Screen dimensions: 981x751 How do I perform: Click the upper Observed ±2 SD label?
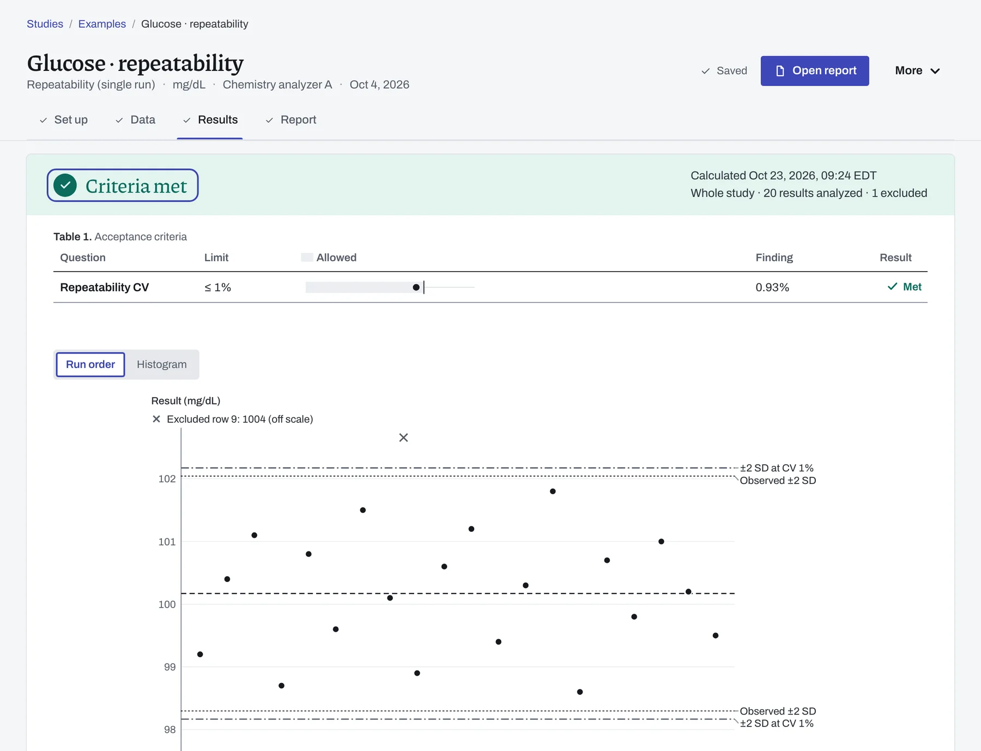point(778,481)
